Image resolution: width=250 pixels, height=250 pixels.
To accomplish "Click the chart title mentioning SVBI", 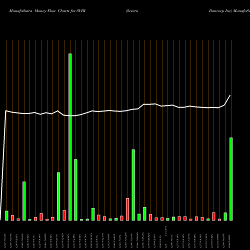I will (x=47, y=11).
